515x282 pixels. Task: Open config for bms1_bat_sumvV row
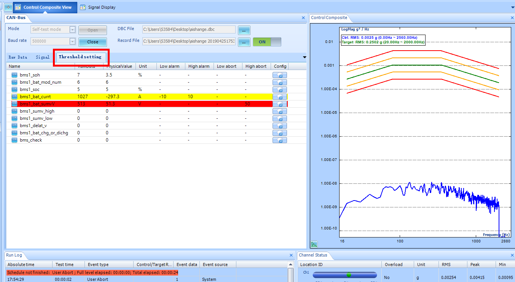(x=280, y=104)
